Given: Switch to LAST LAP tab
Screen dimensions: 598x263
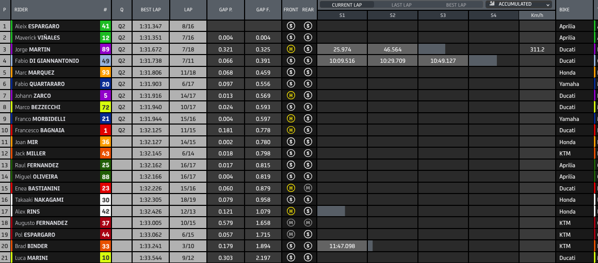Looking at the screenshot, I should coord(401,5).
